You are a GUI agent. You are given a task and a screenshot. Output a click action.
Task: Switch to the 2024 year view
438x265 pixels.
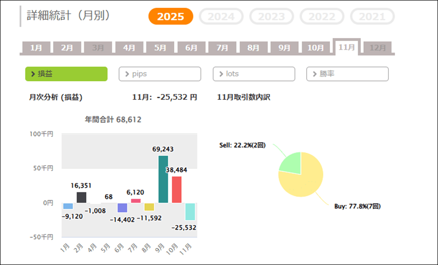[x=221, y=17]
